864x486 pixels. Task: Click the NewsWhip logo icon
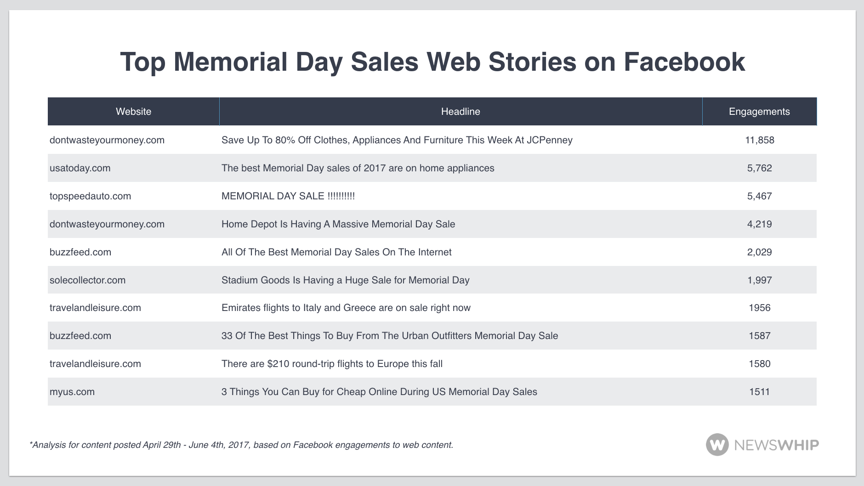pyautogui.click(x=717, y=445)
